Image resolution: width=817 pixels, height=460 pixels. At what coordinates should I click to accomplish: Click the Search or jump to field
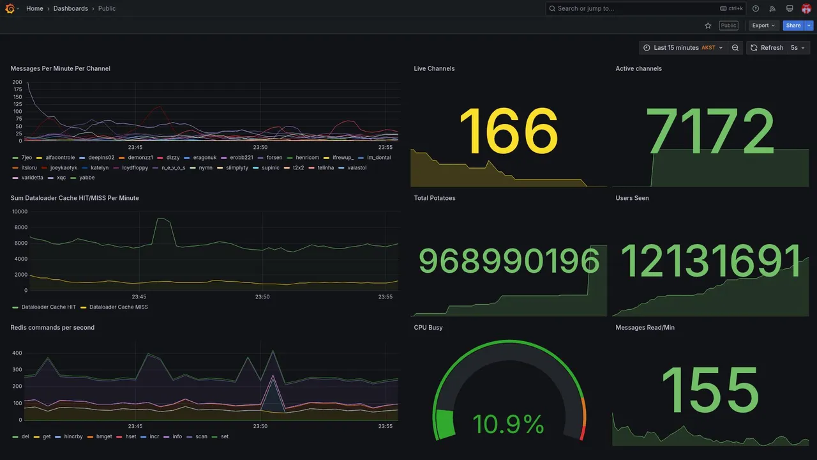coord(646,8)
